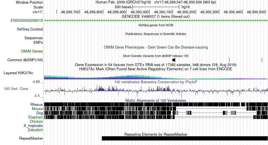
Task: Click the thick dbSNP variant block
Action: [174, 60]
